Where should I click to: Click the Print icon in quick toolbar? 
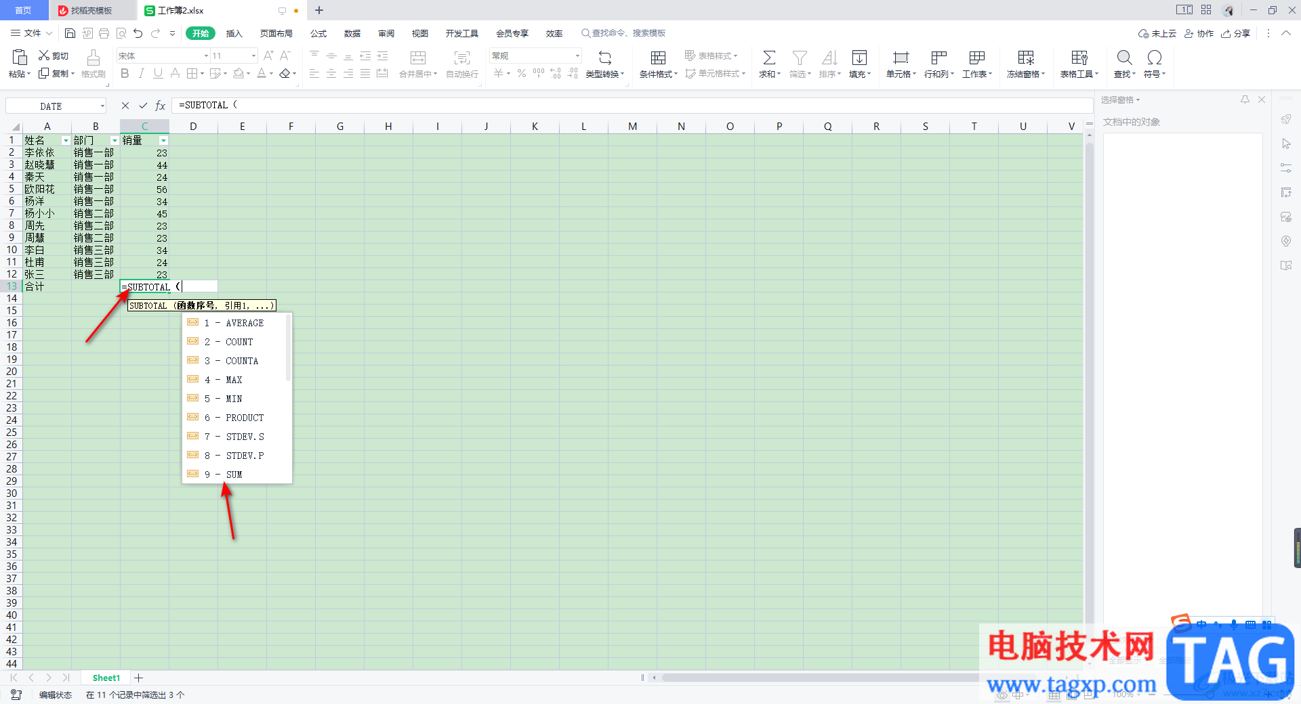coord(104,33)
